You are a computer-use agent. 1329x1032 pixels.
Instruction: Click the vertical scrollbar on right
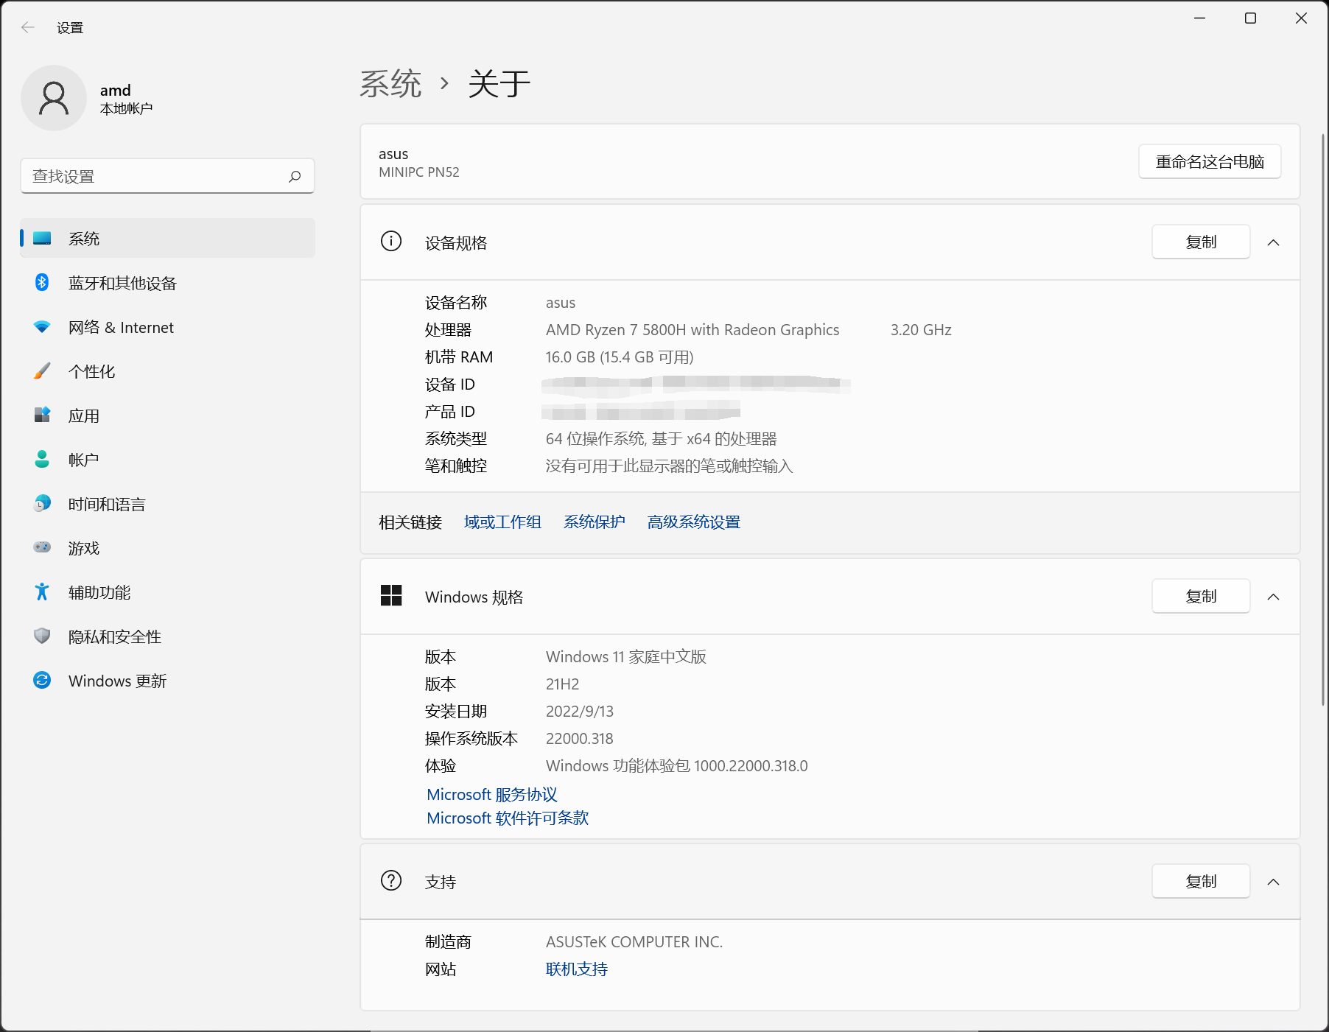(x=1324, y=420)
